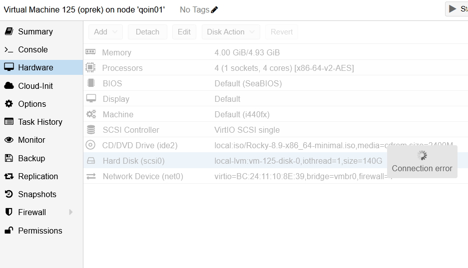Click the Options gear icon
Viewport: 468px width, 268px height.
[8, 104]
